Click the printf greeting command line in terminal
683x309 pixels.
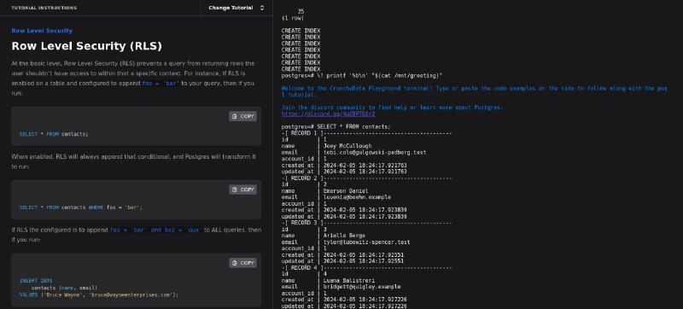coord(362,76)
